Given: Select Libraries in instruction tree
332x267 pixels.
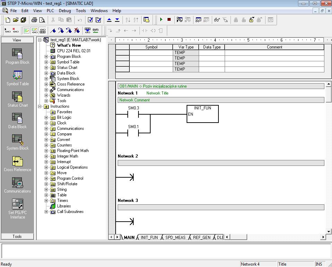Looking at the screenshot, I should click(x=64, y=206).
